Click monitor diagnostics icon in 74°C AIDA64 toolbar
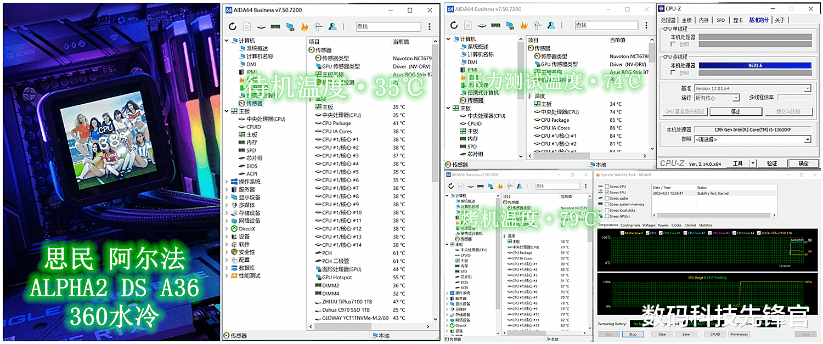Screen dimensions: 823x344 tap(510, 25)
